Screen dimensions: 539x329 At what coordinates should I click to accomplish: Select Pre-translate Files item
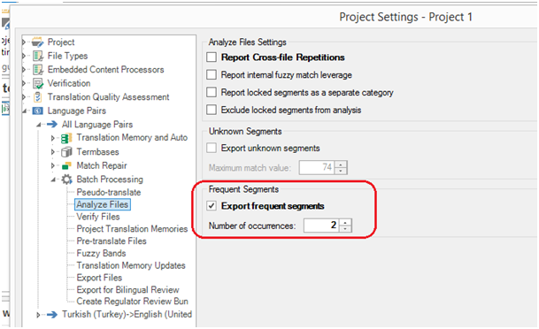tap(112, 241)
